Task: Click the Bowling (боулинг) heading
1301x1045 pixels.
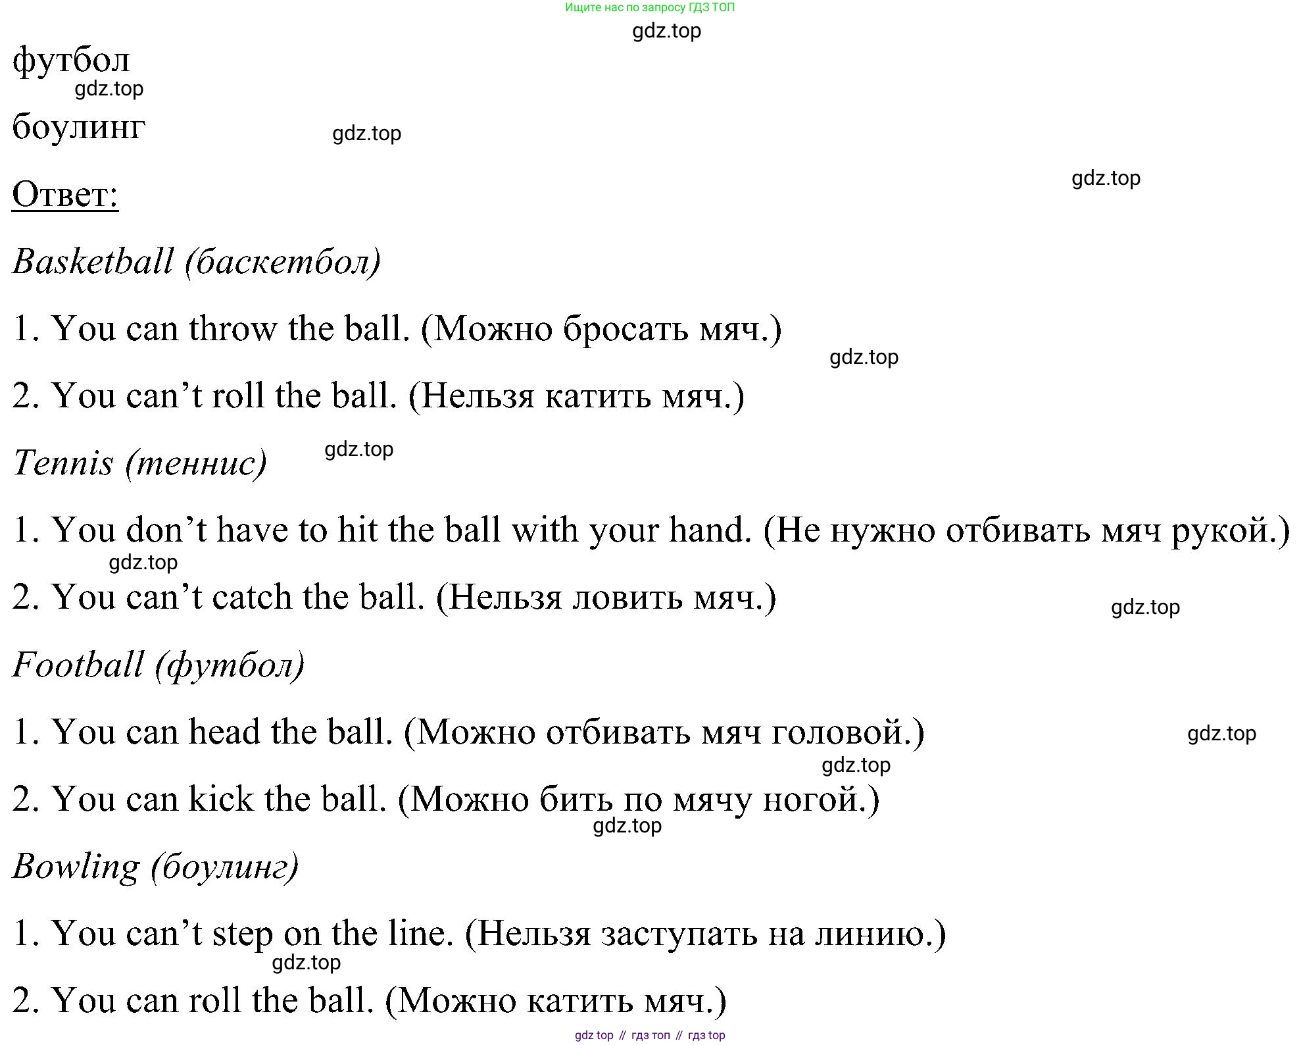Action: coord(155,866)
